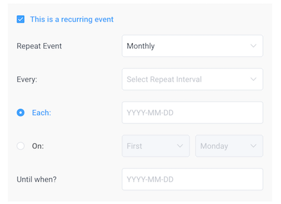Click the 'This is a recurring event' label
The width and height of the screenshot is (281, 204).
click(x=72, y=19)
